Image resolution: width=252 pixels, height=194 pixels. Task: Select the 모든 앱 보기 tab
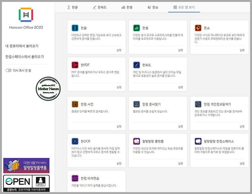coord(184,7)
